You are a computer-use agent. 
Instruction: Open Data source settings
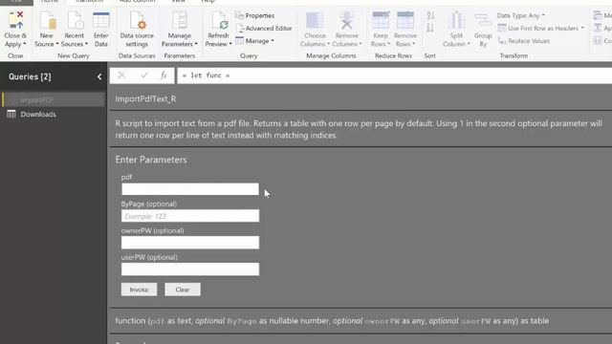pyautogui.click(x=137, y=30)
